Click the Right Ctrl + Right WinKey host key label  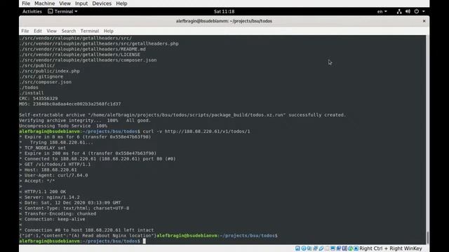click(x=391, y=248)
